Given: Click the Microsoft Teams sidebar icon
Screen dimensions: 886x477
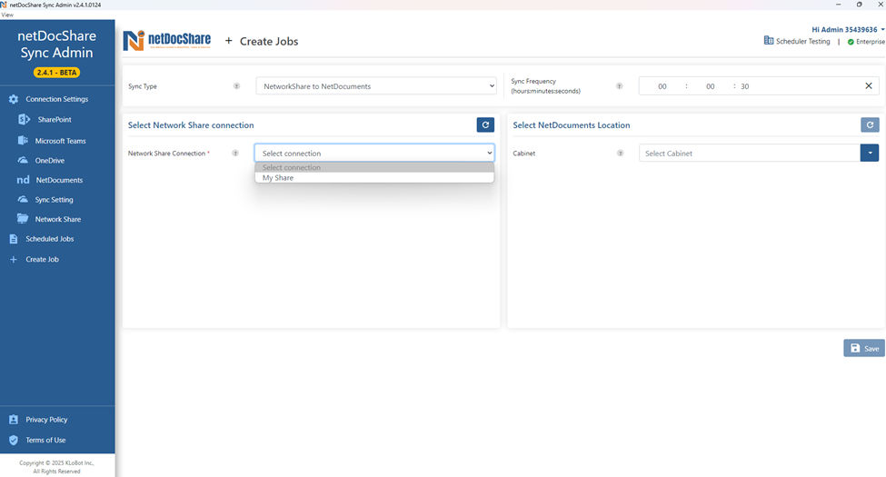Looking at the screenshot, I should coord(23,140).
